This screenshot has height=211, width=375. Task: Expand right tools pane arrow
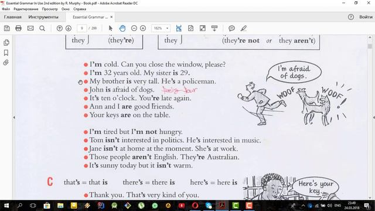pos(374,117)
